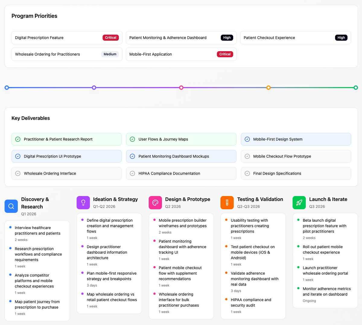The height and width of the screenshot is (325, 362).
Task: Click the Testing & Validation test tube icon
Action: tap(227, 203)
